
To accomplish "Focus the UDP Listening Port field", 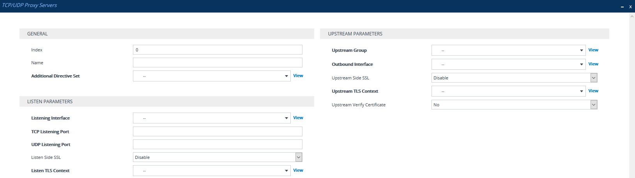I will 217,145.
